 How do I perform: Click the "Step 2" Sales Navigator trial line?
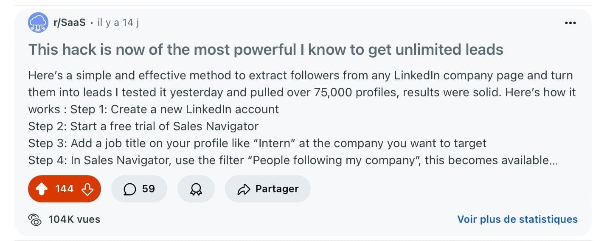[143, 126]
